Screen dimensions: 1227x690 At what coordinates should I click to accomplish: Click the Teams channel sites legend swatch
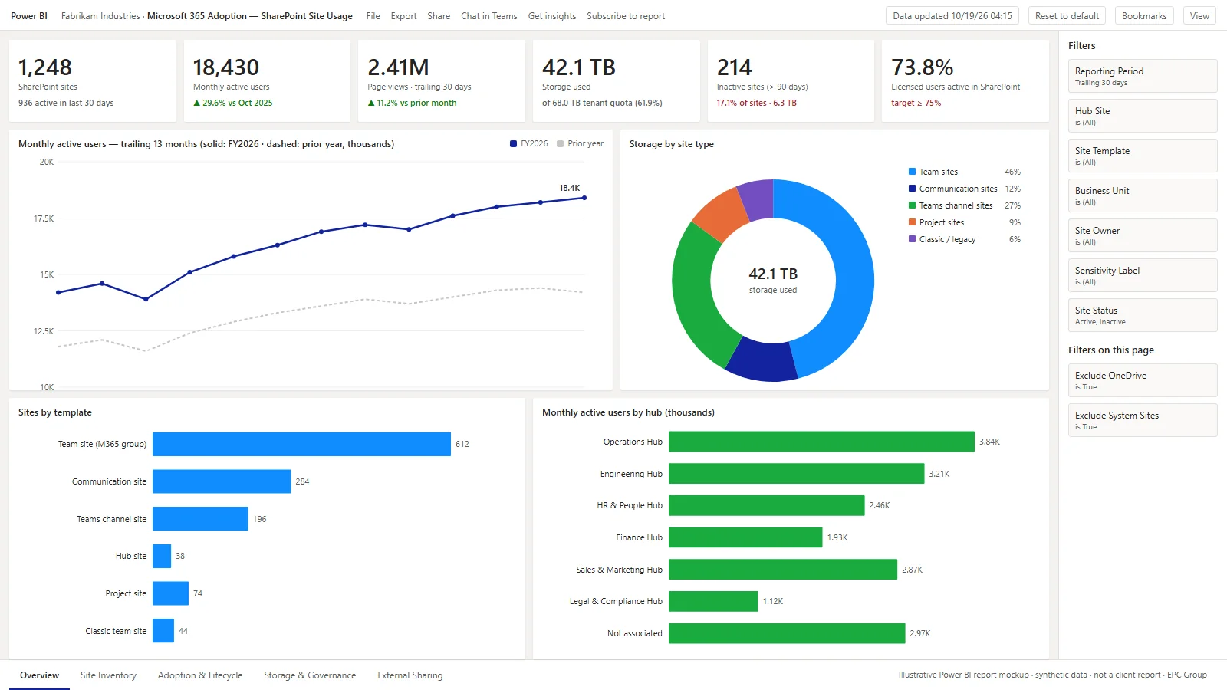(x=912, y=205)
